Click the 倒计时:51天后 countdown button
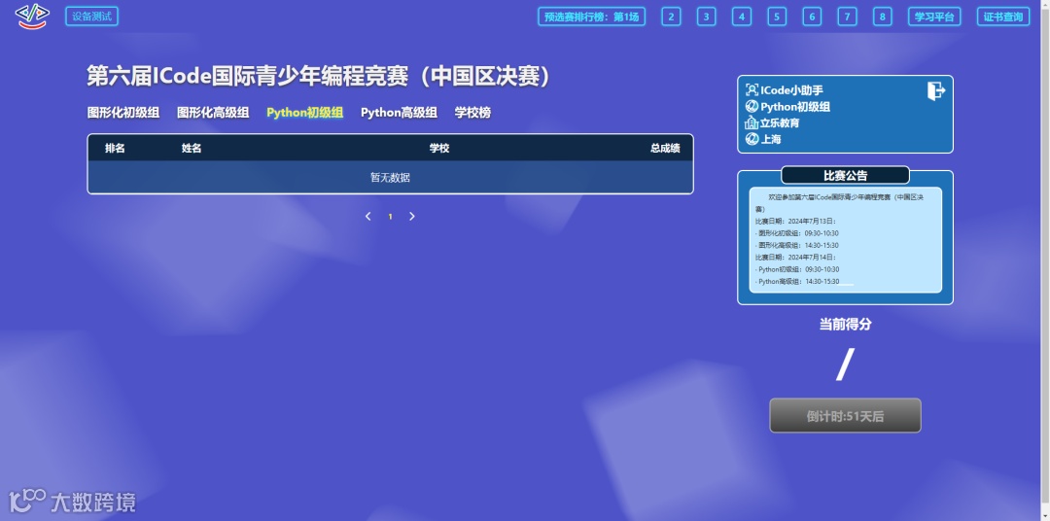The height and width of the screenshot is (521, 1050). pyautogui.click(x=845, y=416)
